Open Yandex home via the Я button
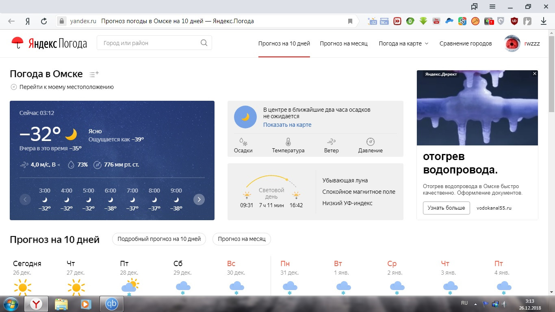Image resolution: width=555 pixels, height=312 pixels. tap(28, 21)
